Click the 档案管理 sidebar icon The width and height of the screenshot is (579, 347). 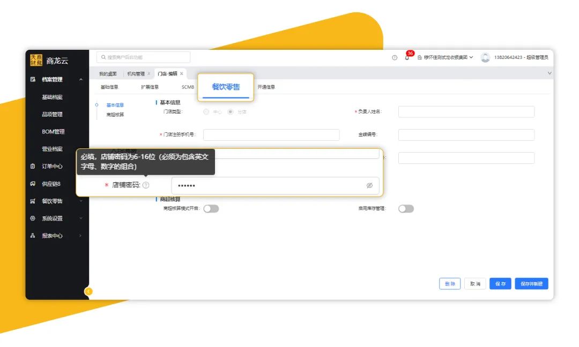pyautogui.click(x=33, y=79)
